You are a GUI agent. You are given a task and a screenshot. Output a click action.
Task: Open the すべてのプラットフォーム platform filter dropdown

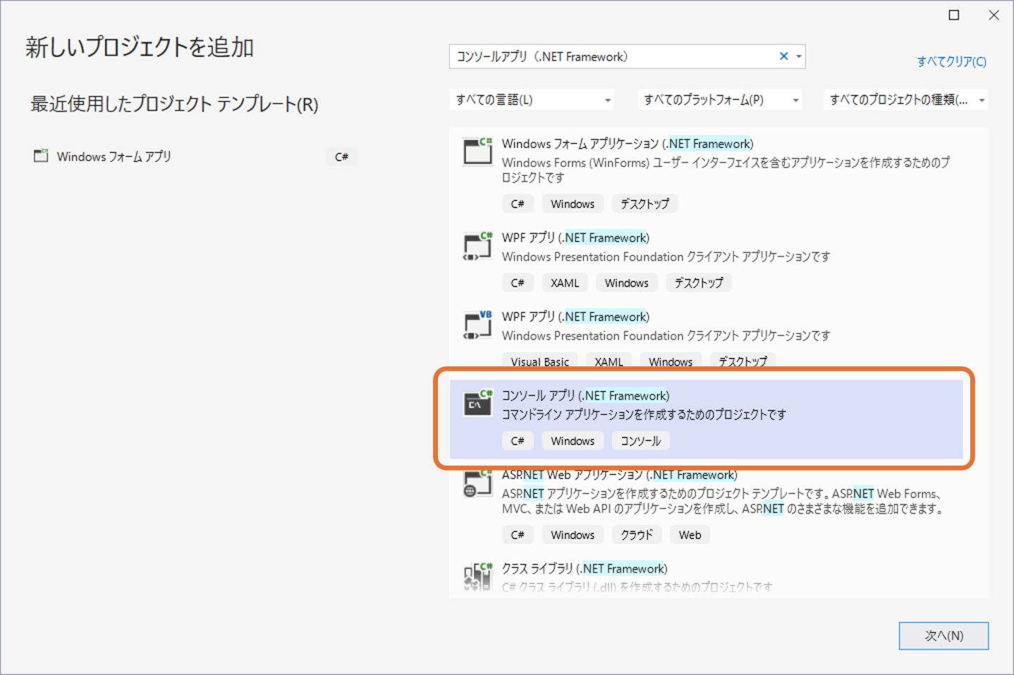(720, 99)
